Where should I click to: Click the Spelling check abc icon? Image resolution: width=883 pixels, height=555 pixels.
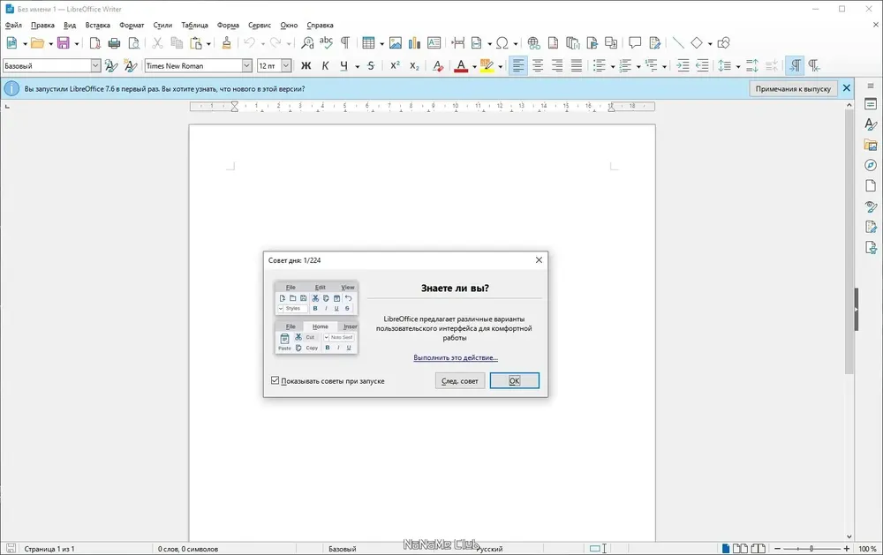coord(326,42)
